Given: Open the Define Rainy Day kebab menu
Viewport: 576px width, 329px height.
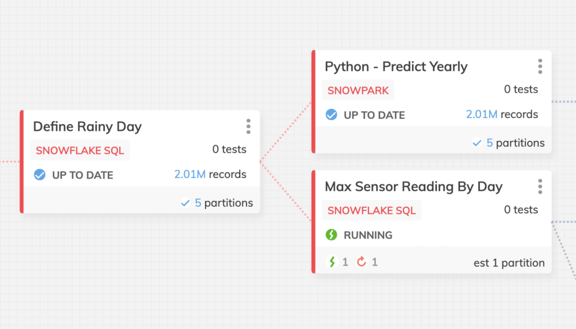Looking at the screenshot, I should [248, 126].
